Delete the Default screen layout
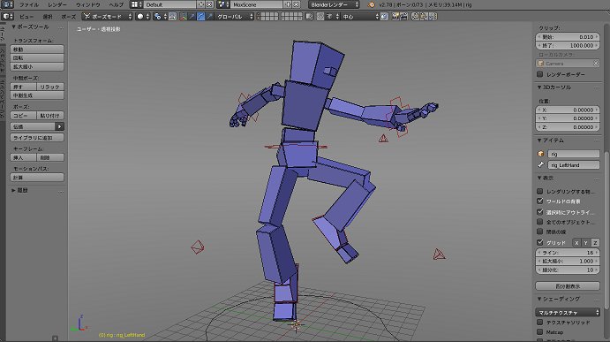Image resolution: width=610 pixels, height=342 pixels. (x=209, y=4)
